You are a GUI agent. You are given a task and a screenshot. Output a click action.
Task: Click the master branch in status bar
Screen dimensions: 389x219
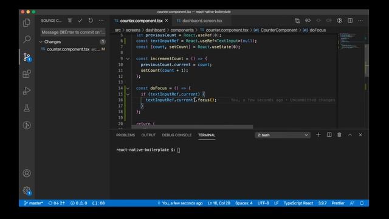point(33,203)
